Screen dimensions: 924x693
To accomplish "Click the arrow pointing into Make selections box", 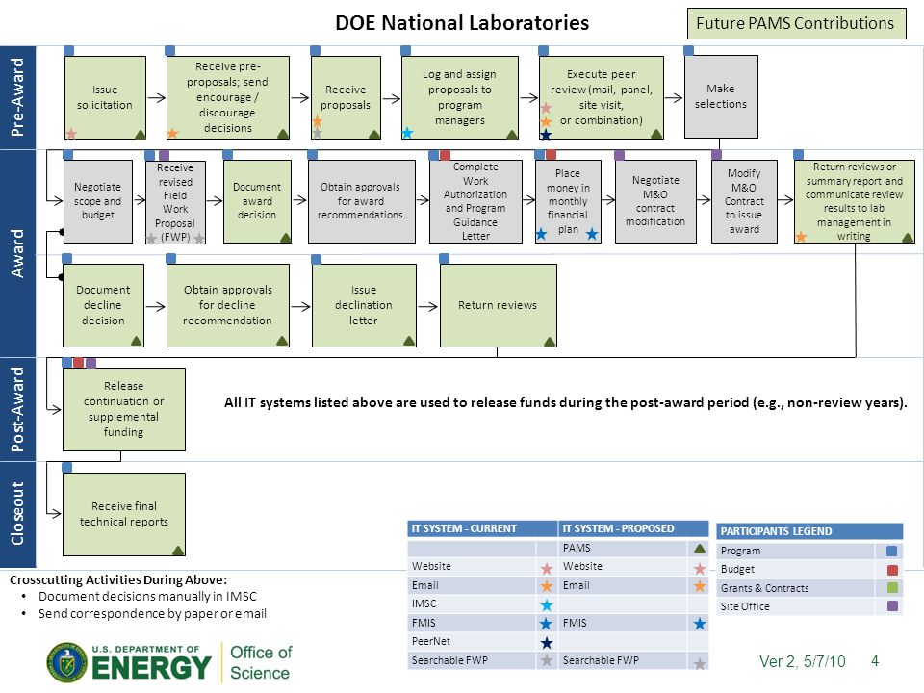I will click(674, 97).
